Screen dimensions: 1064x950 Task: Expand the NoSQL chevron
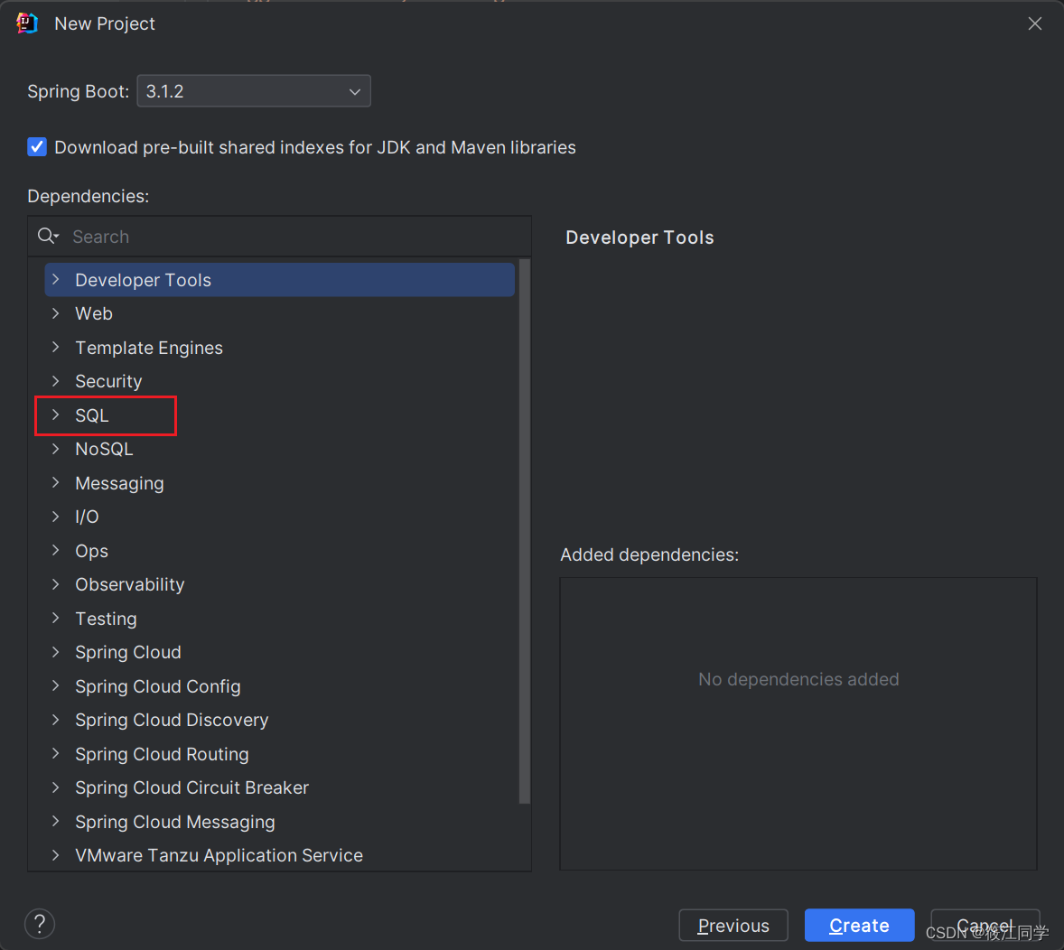(56, 449)
